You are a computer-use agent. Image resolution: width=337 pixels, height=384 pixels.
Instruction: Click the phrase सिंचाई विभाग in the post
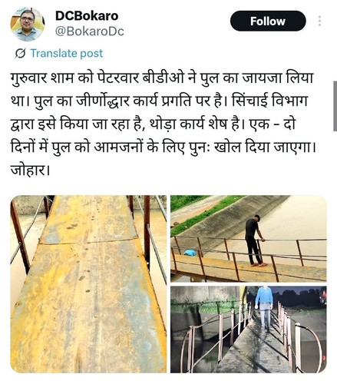coord(269,101)
